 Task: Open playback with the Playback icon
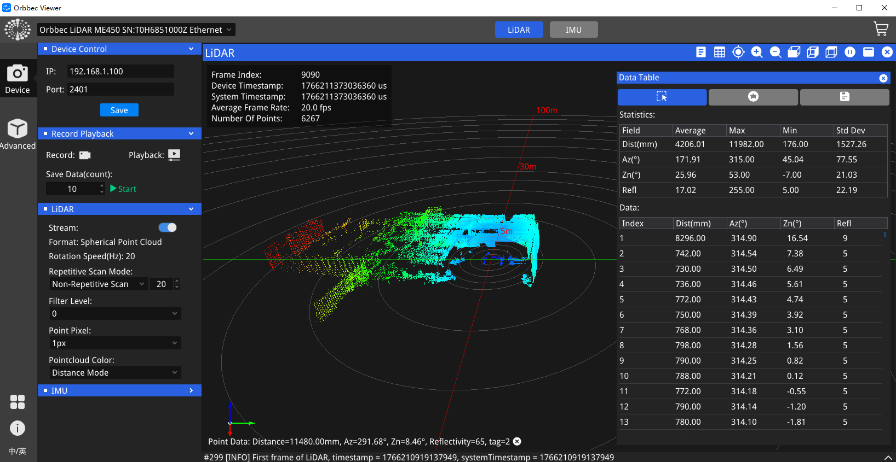[174, 155]
